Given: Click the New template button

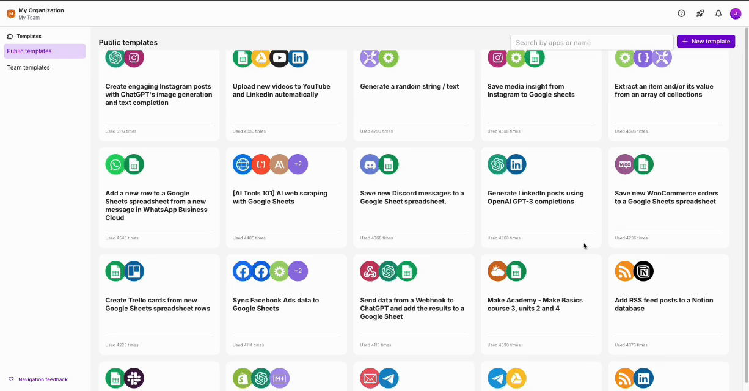Looking at the screenshot, I should click(706, 42).
